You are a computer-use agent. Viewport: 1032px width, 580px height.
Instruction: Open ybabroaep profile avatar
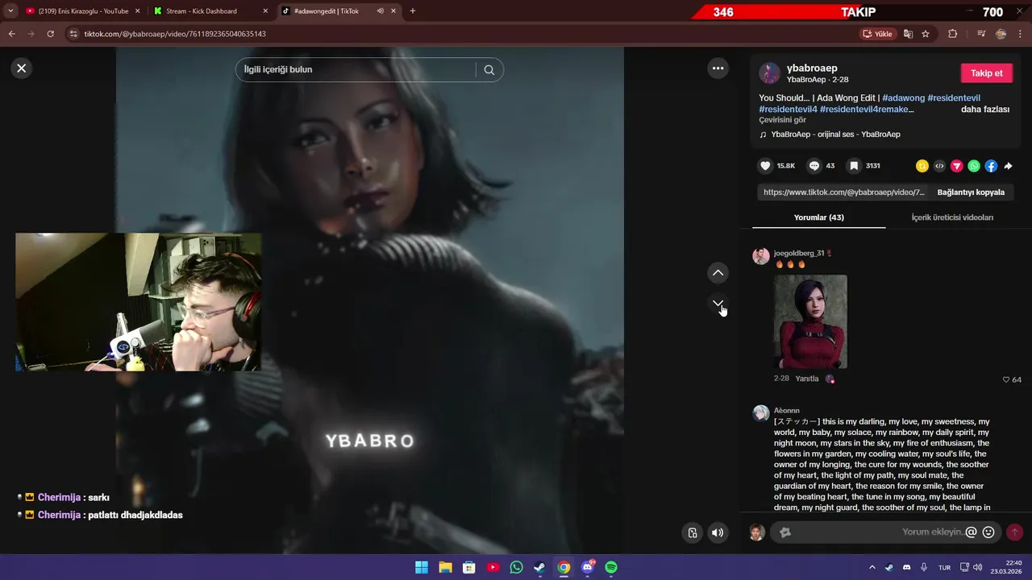(770, 73)
